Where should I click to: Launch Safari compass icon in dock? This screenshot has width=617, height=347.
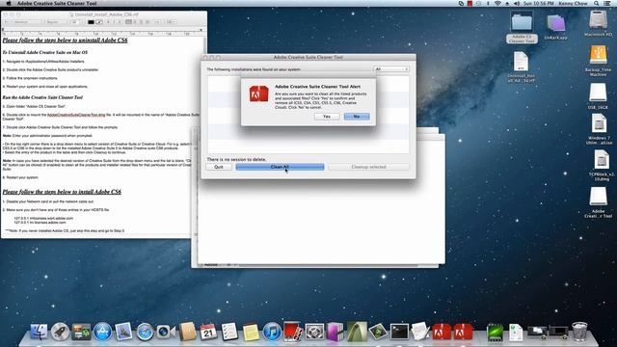[x=145, y=332]
